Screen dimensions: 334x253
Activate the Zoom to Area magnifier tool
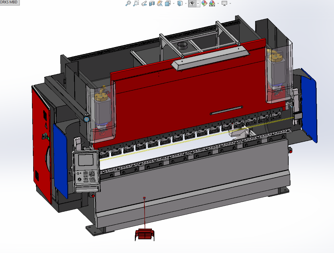(136, 3)
